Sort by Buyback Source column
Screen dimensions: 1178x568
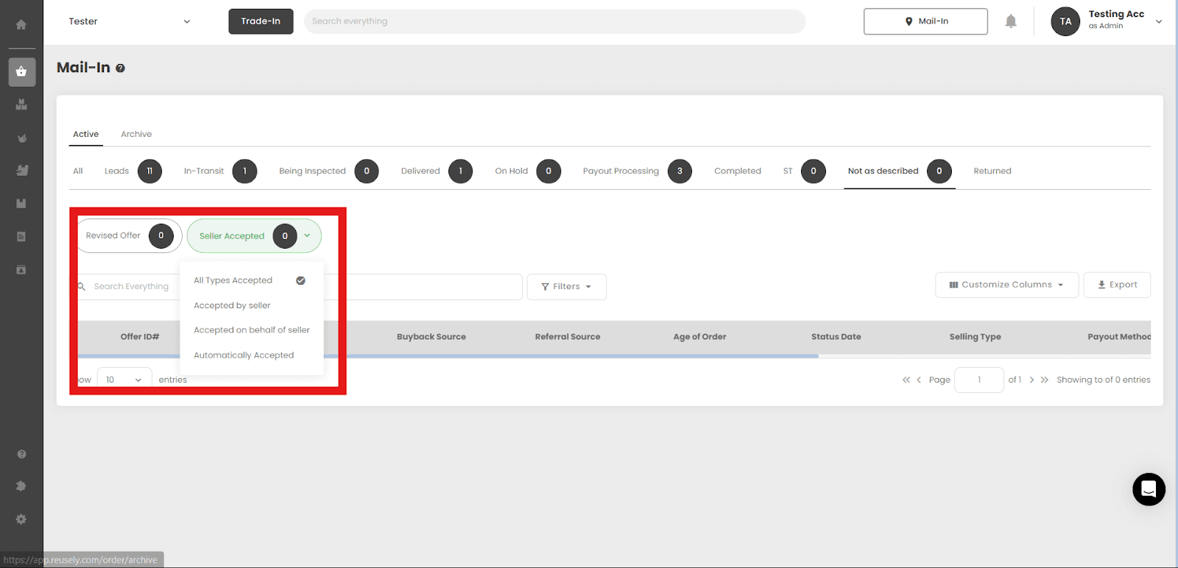coord(431,337)
